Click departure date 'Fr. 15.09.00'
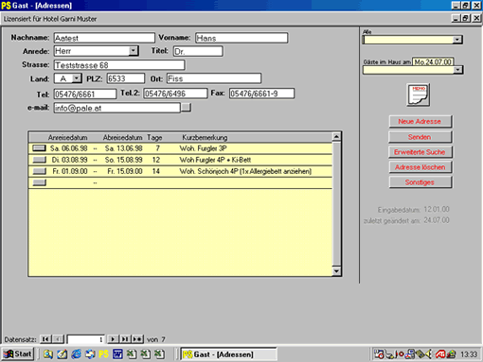This screenshot has width=483, height=362. (x=125, y=171)
